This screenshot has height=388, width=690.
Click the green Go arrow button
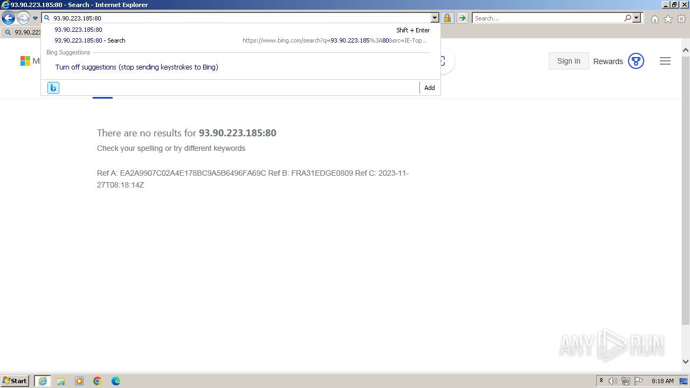(463, 18)
